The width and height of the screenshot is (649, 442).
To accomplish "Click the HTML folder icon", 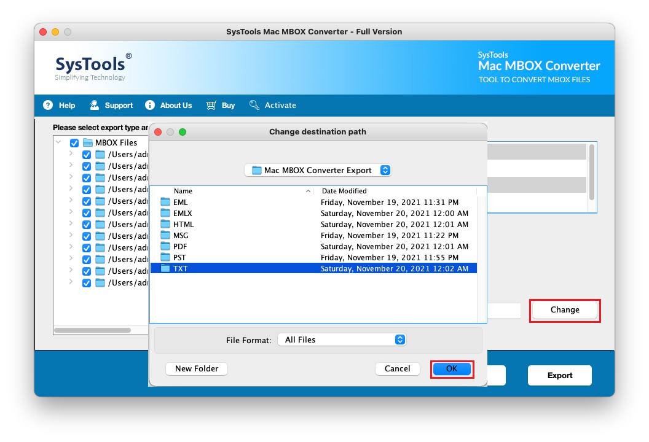I will 165,224.
